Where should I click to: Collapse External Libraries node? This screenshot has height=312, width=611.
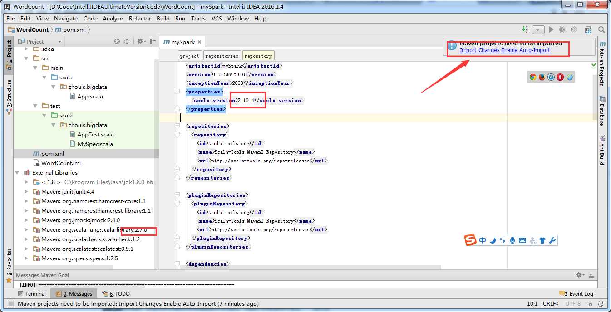pos(17,172)
